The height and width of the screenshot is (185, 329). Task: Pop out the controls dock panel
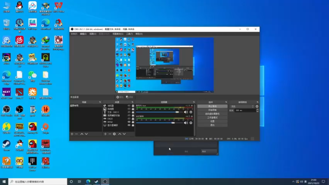(226, 102)
